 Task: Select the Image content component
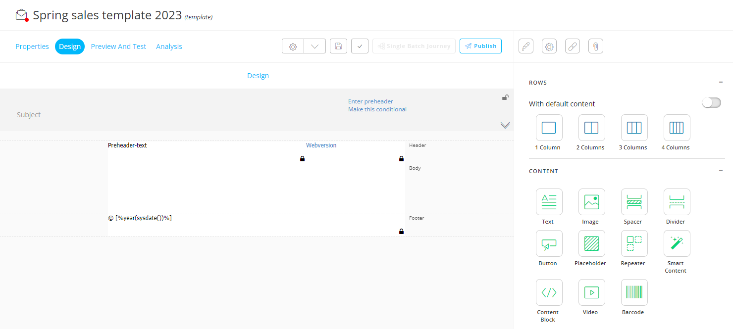[591, 202]
